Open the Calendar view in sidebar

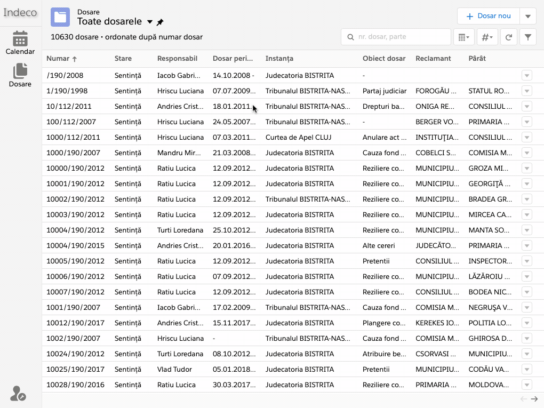(x=20, y=43)
